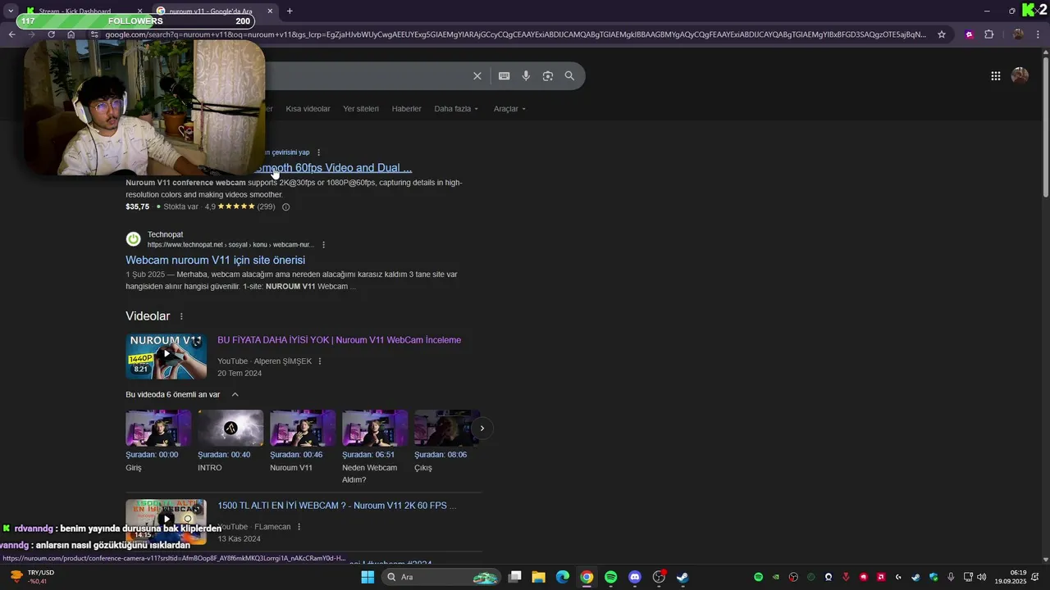This screenshot has width=1050, height=590.
Task: View site information in the address bar
Action: click(x=94, y=34)
